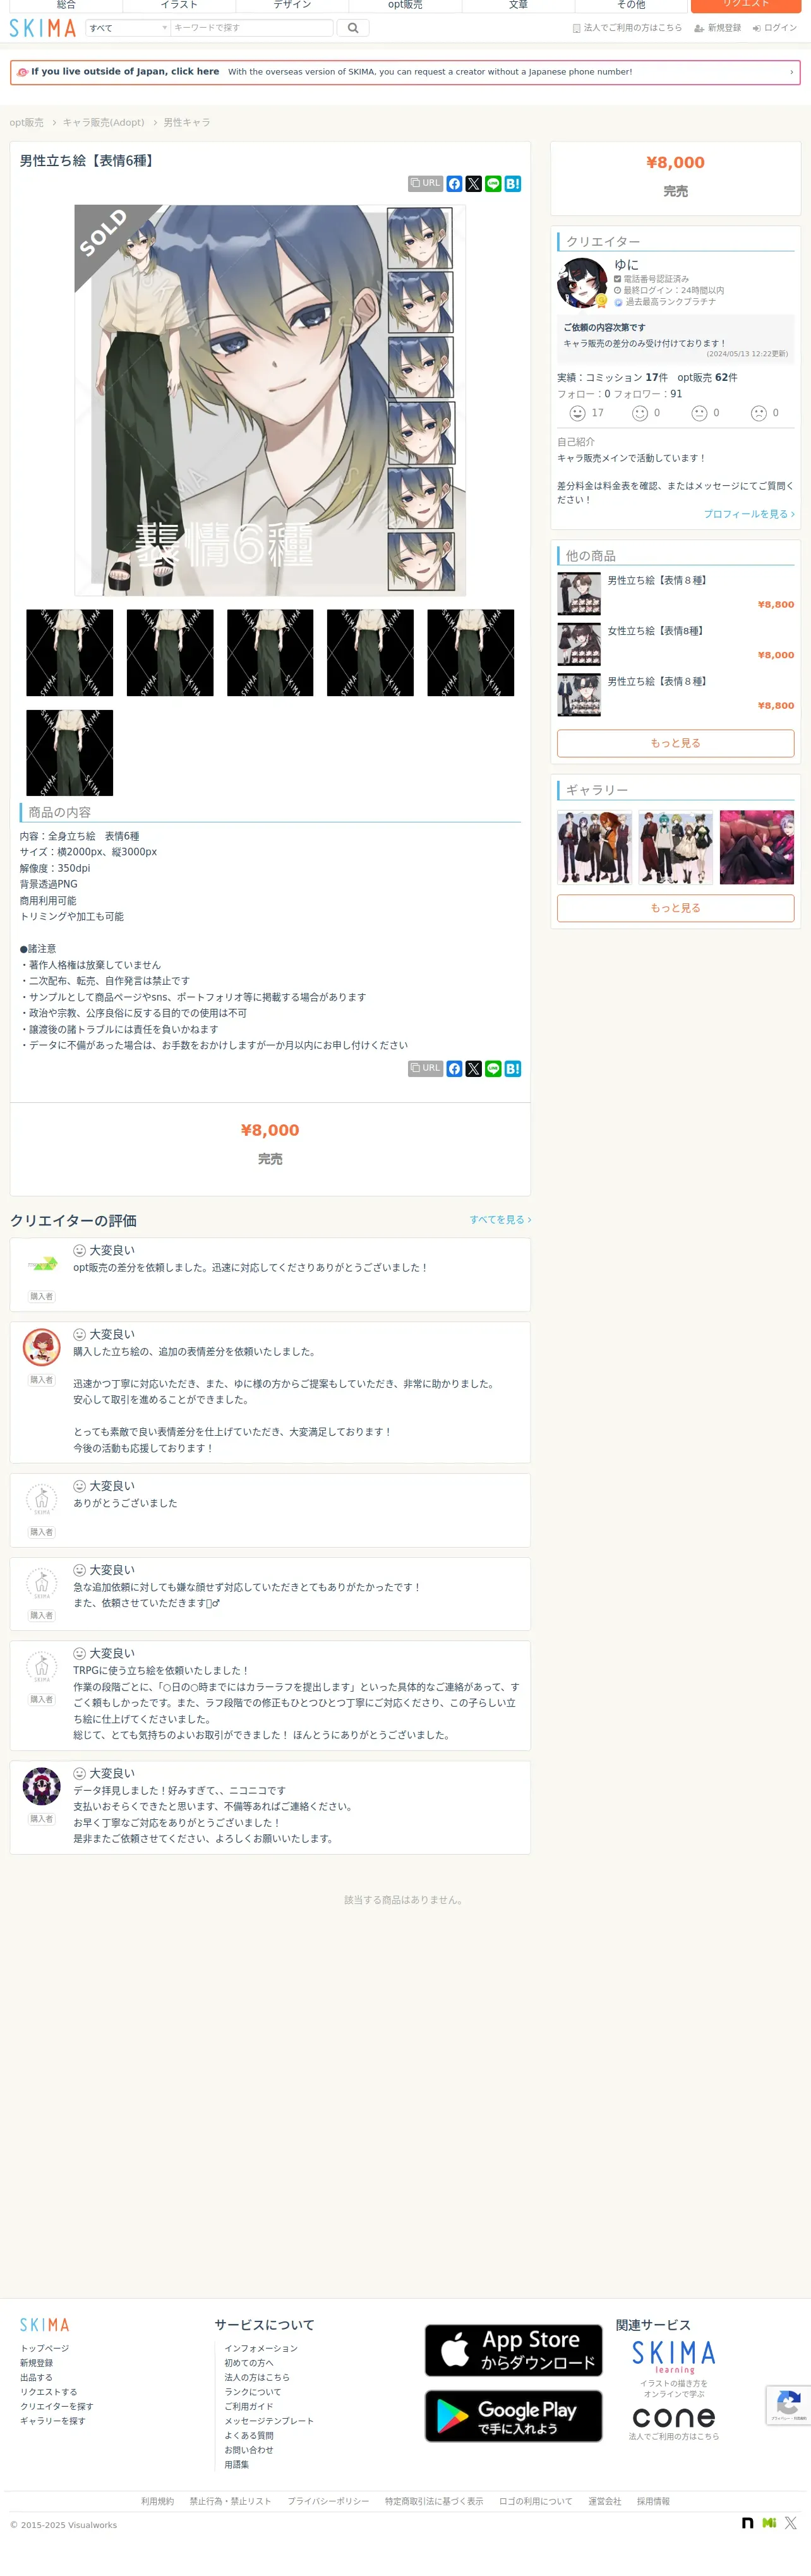The width and height of the screenshot is (811, 2576).
Task: Open the red-haired reviewer avatar
Action: coord(42,1348)
